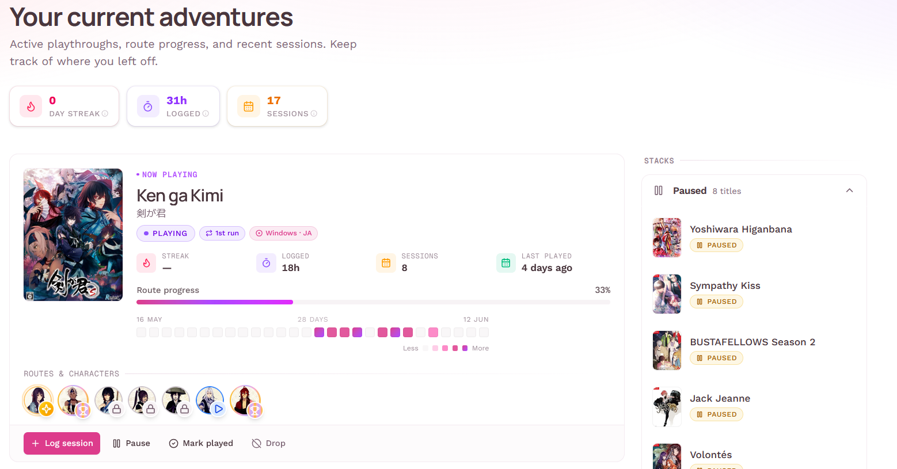Screen dimensions: 897x469
Task: Click the Jack Jeanne cover thumbnail
Action: (x=667, y=407)
